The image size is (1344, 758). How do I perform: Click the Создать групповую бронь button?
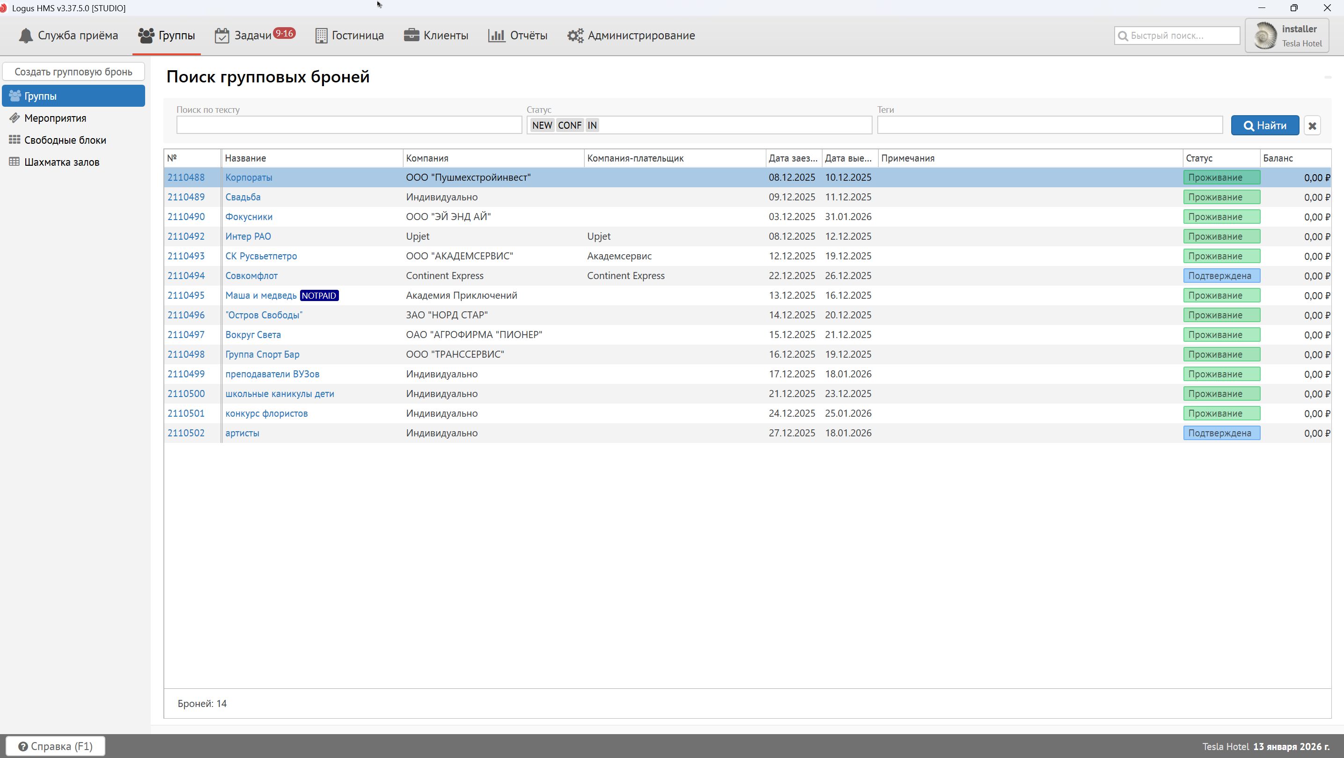click(73, 72)
